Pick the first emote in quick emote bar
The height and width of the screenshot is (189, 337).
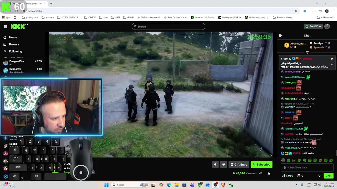(283, 160)
